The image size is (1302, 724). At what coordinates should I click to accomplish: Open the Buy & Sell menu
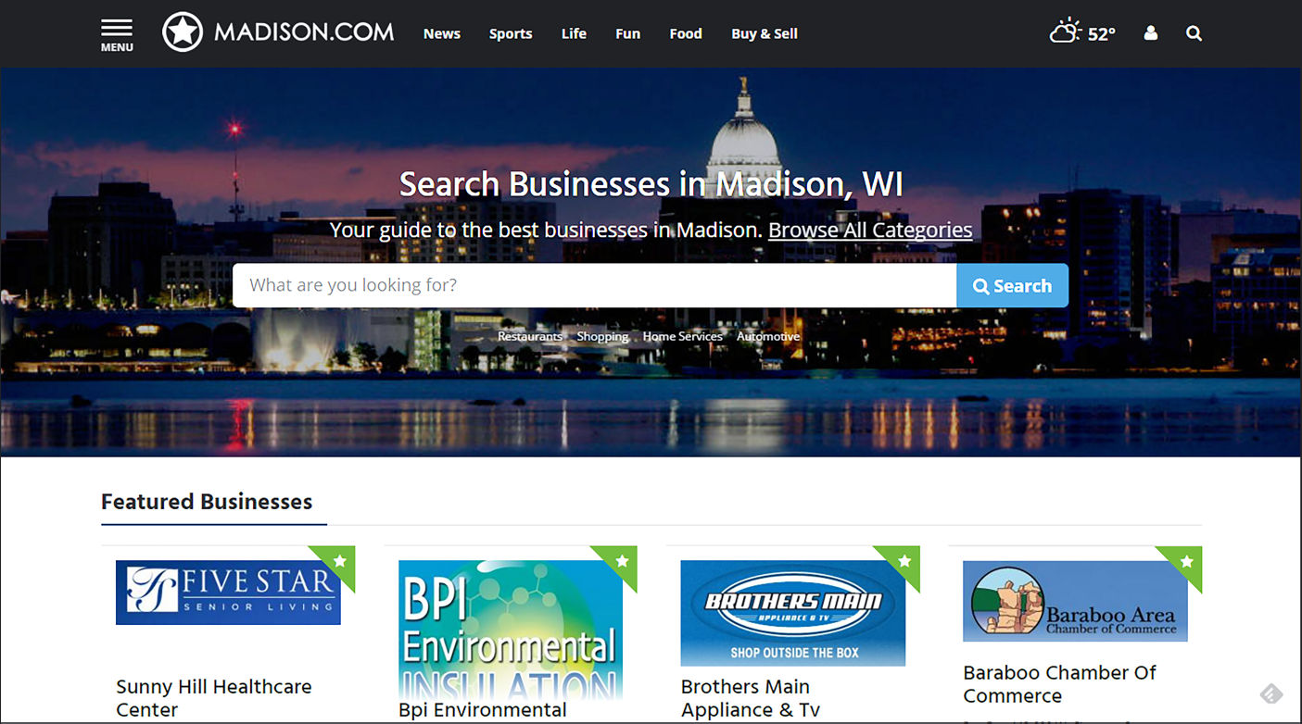pyautogui.click(x=765, y=33)
